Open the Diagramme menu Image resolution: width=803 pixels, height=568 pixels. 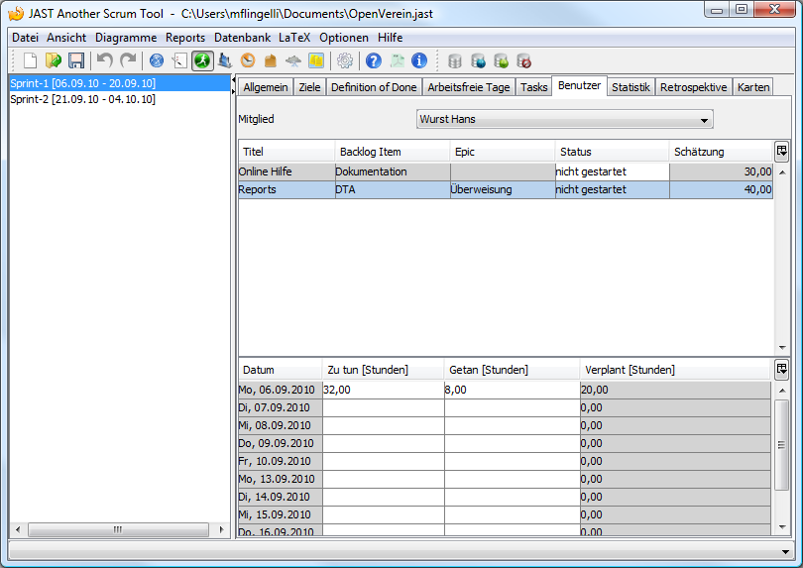pos(126,37)
